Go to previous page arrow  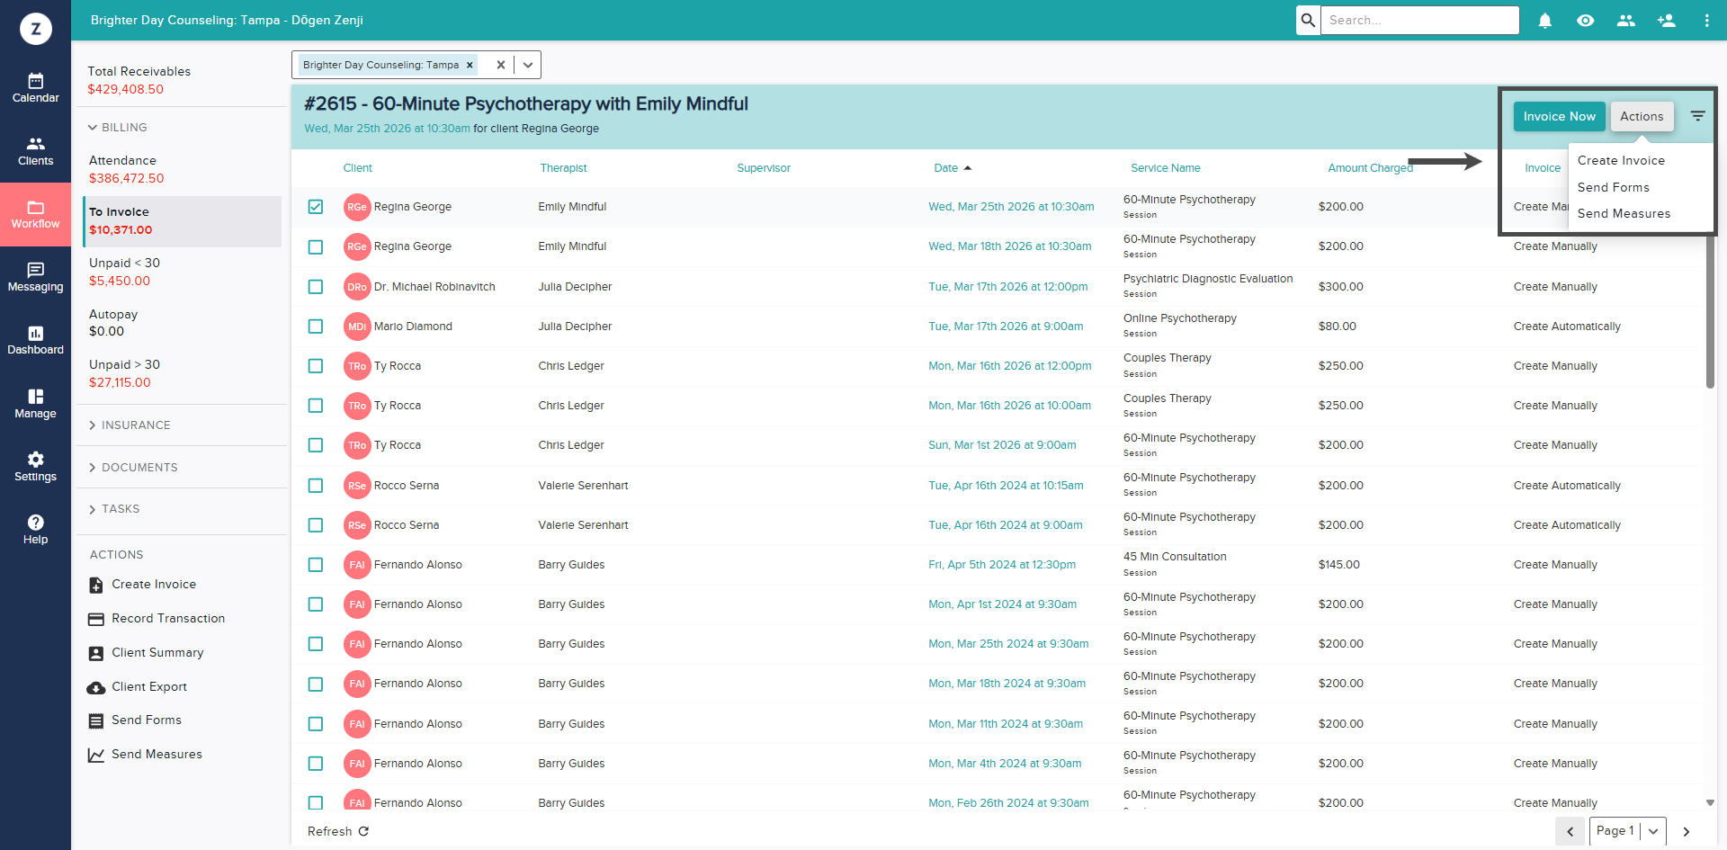coord(1570,831)
